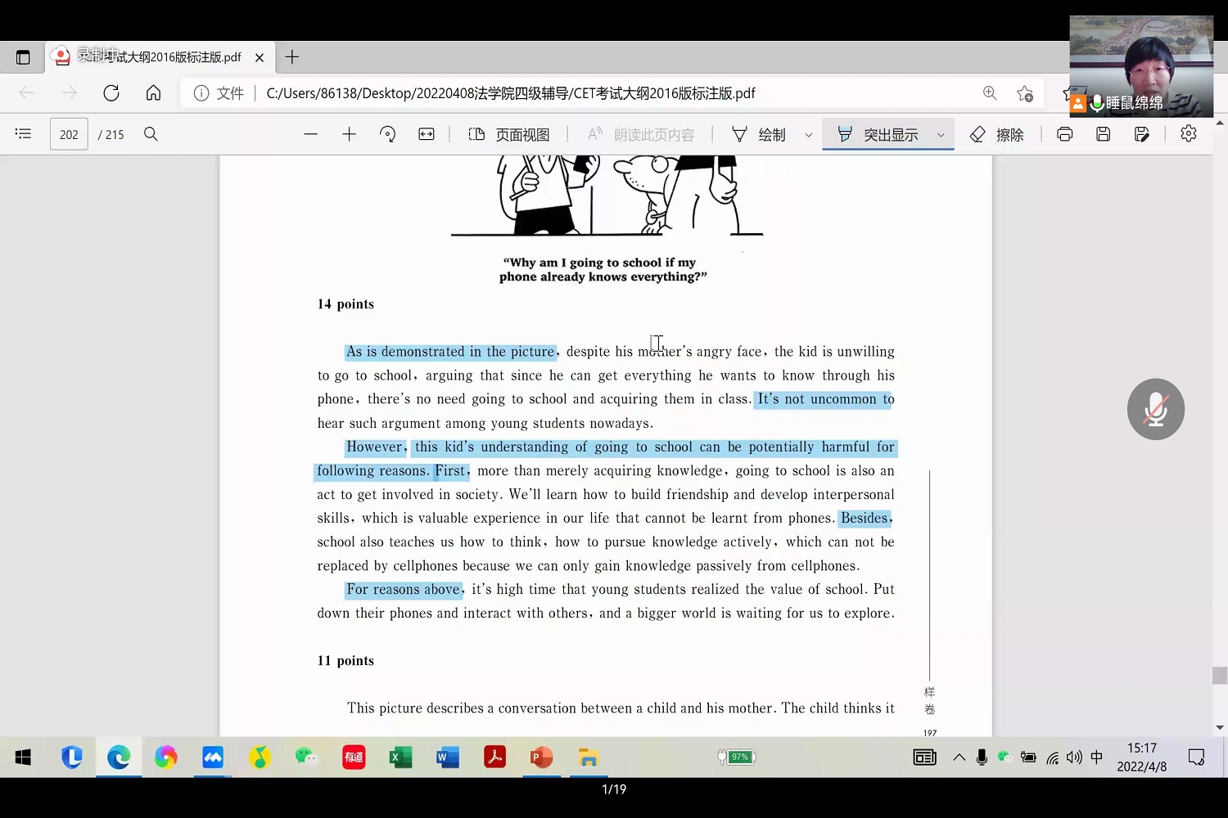Open the PDF settings gear

click(1188, 133)
